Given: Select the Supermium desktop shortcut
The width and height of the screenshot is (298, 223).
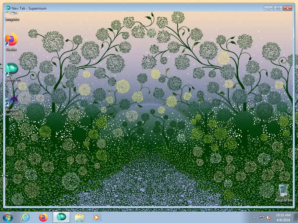Looking at the screenshot, I should [x=12, y=72].
